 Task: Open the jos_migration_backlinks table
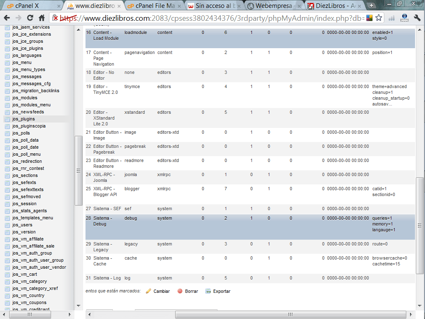tap(36, 91)
